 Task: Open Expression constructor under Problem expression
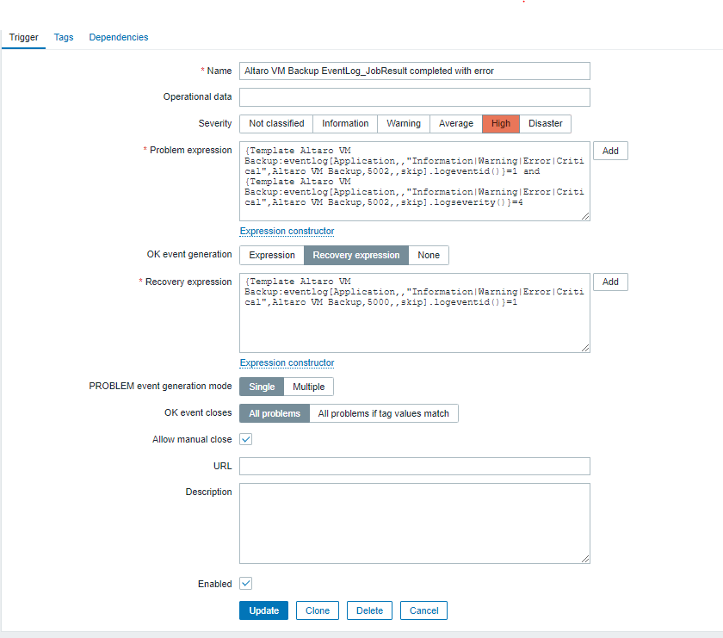pyautogui.click(x=287, y=231)
